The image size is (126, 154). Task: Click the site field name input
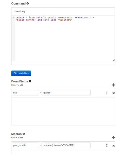(x=25, y=93)
